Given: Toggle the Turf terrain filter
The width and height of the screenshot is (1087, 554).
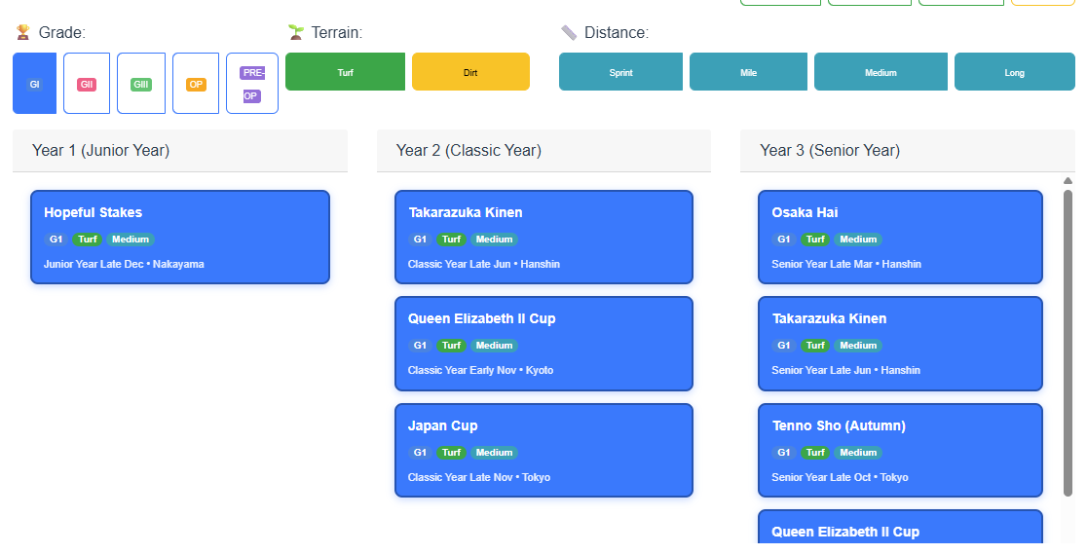Looking at the screenshot, I should [345, 71].
